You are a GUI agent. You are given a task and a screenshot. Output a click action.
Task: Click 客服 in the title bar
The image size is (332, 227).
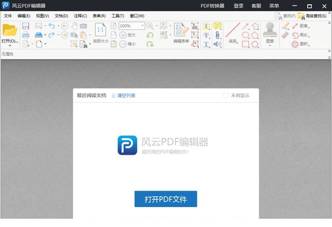256,6
